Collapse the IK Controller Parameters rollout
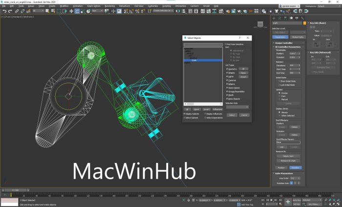342x207 pixels. click(287, 47)
